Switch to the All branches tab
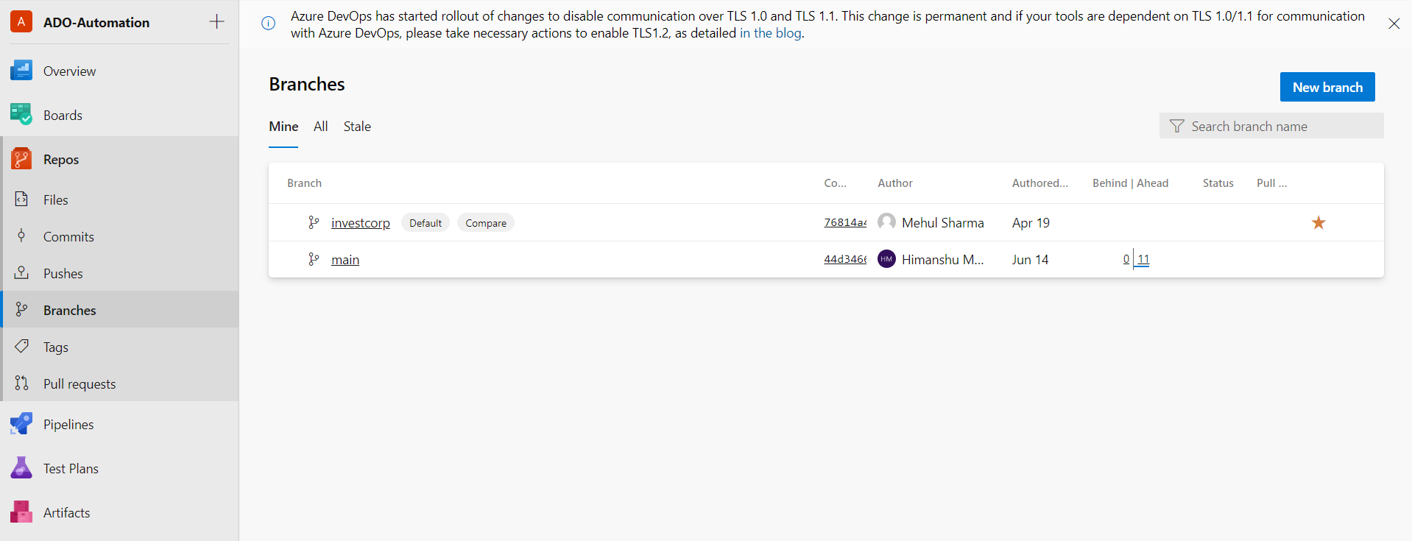The width and height of the screenshot is (1412, 541). 320,127
